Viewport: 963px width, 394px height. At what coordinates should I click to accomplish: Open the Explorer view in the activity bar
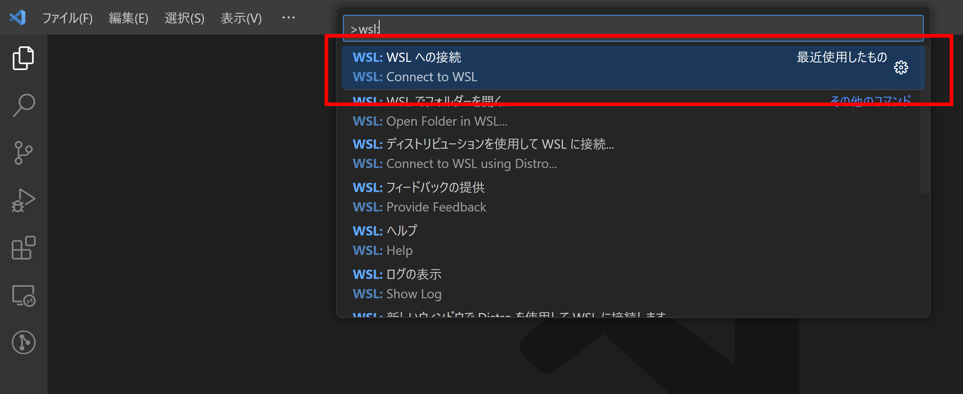pyautogui.click(x=23, y=58)
